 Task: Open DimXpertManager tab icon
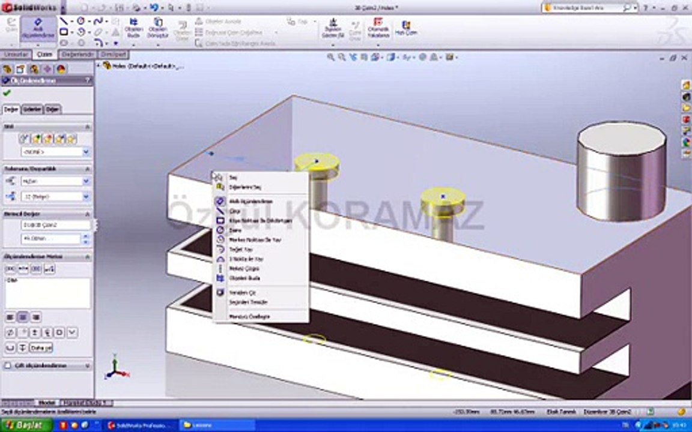[47, 69]
